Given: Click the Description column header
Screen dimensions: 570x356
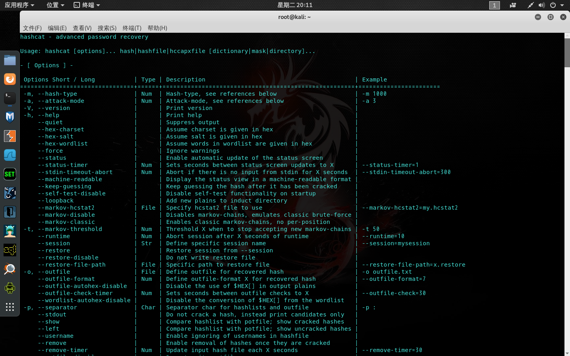Looking at the screenshot, I should tap(186, 80).
